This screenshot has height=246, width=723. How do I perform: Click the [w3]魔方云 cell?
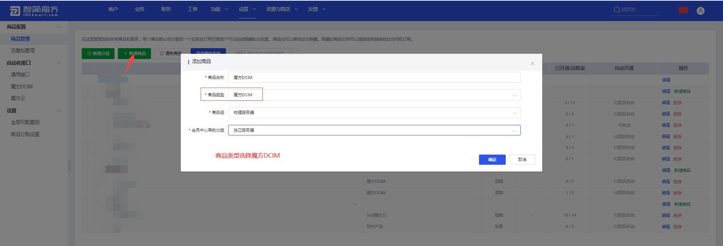[377, 216]
